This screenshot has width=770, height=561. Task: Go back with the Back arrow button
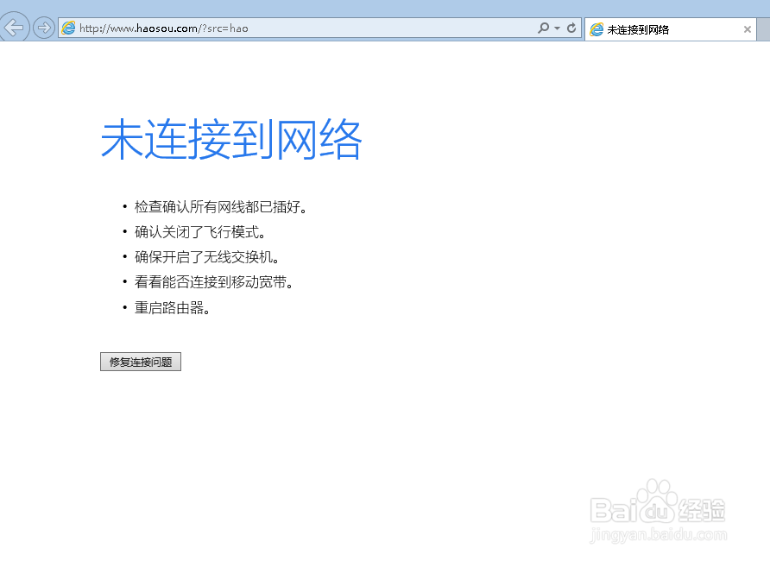14,28
